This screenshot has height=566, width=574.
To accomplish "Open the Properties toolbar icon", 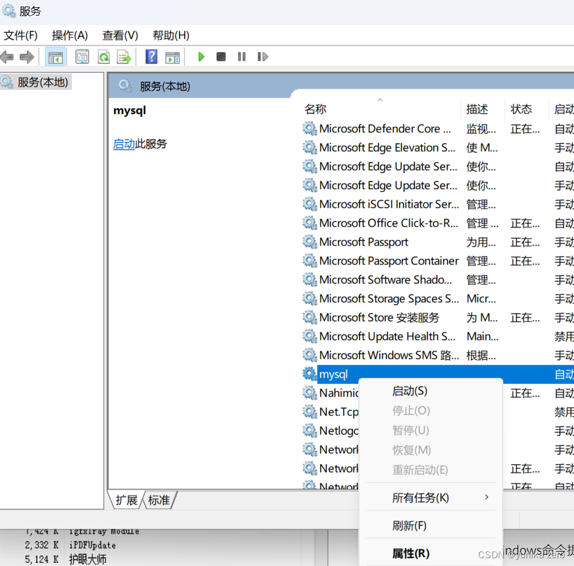I will tap(82, 57).
